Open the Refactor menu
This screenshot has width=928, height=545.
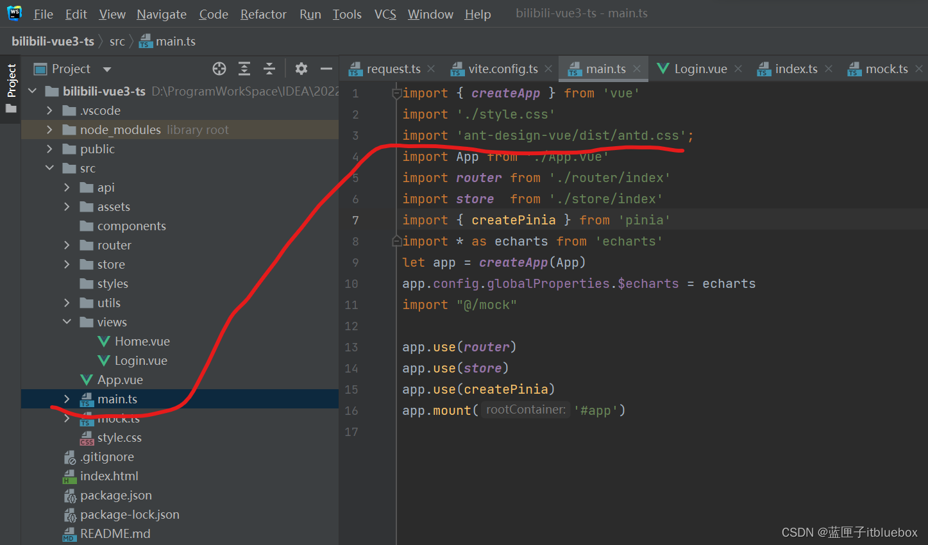coord(263,14)
